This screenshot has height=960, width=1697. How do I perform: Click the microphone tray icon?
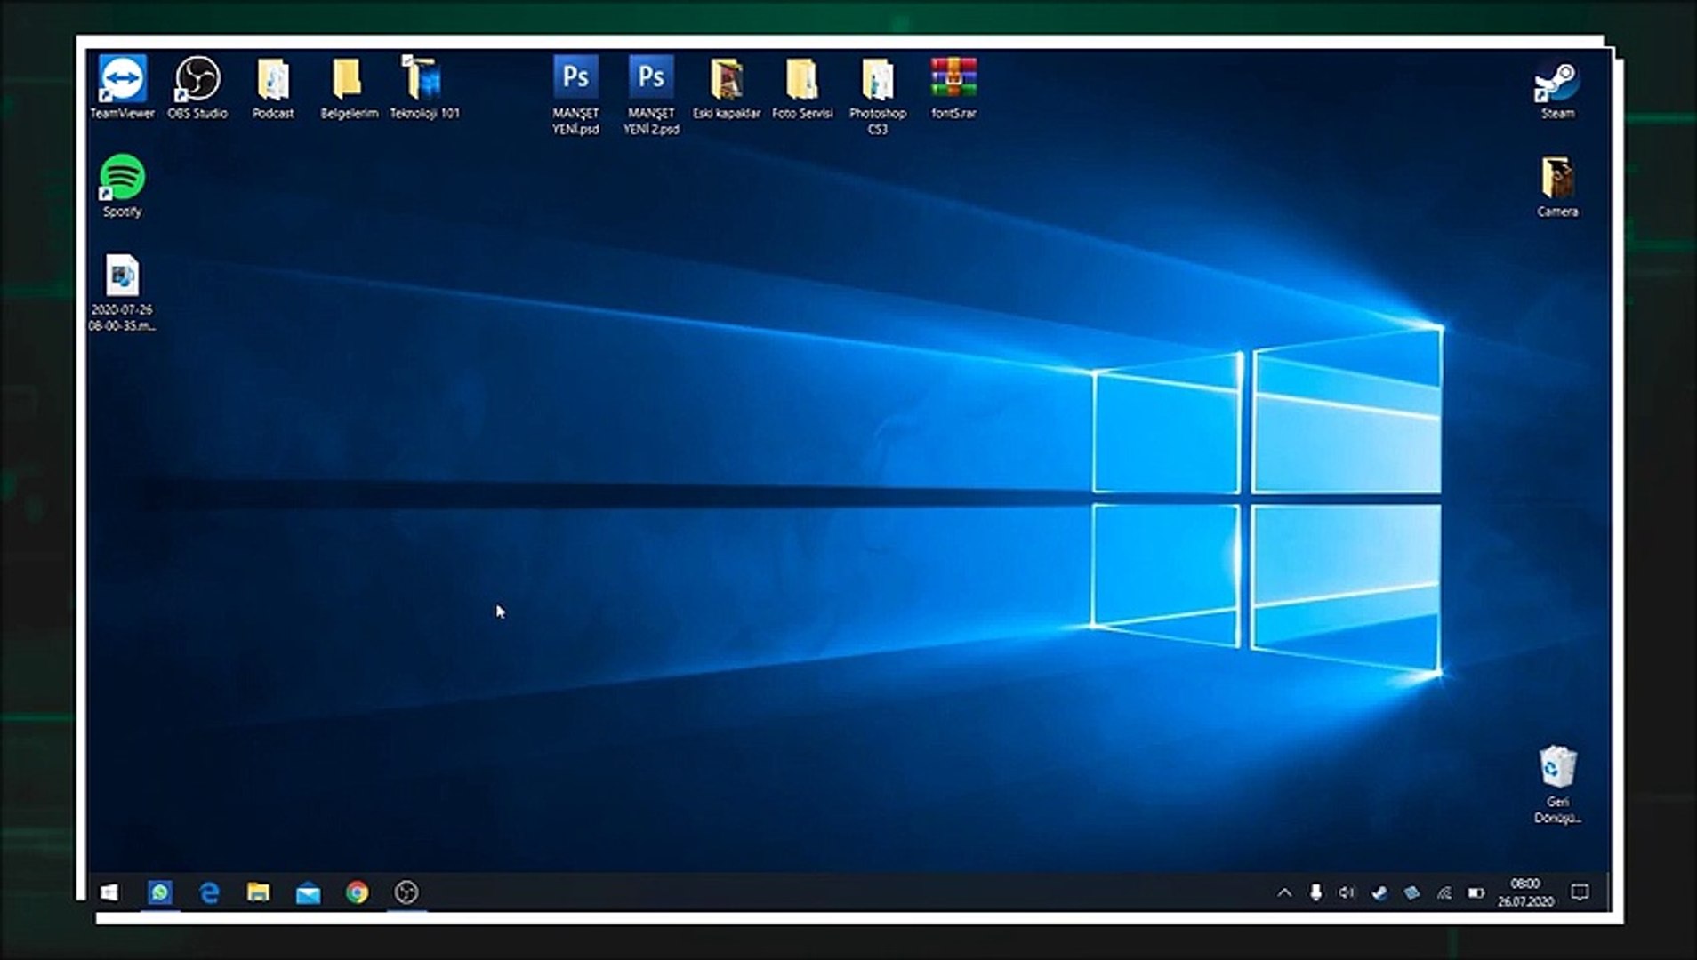[x=1316, y=892]
